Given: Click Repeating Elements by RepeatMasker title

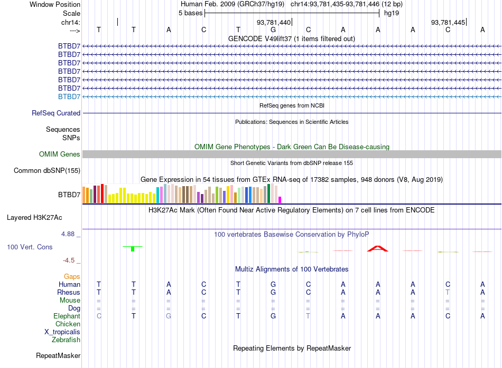Looking at the screenshot, I should coord(292,348).
